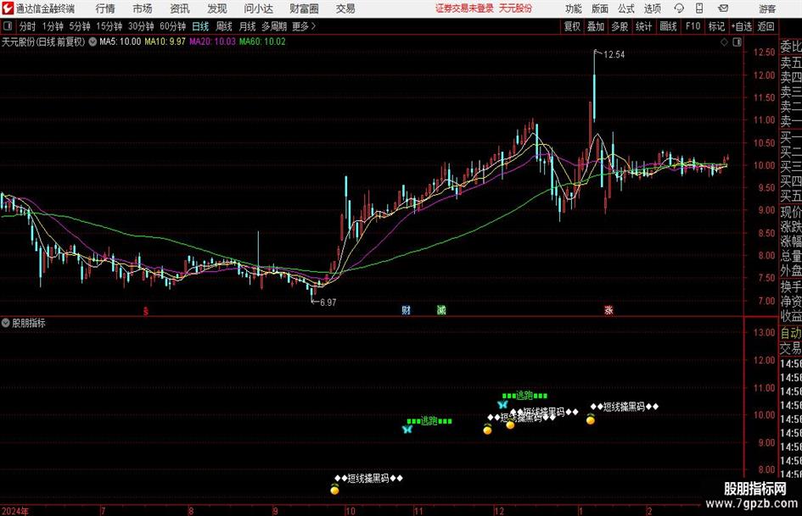Click the 统计 statistics button
This screenshot has width=802, height=516.
point(643,26)
